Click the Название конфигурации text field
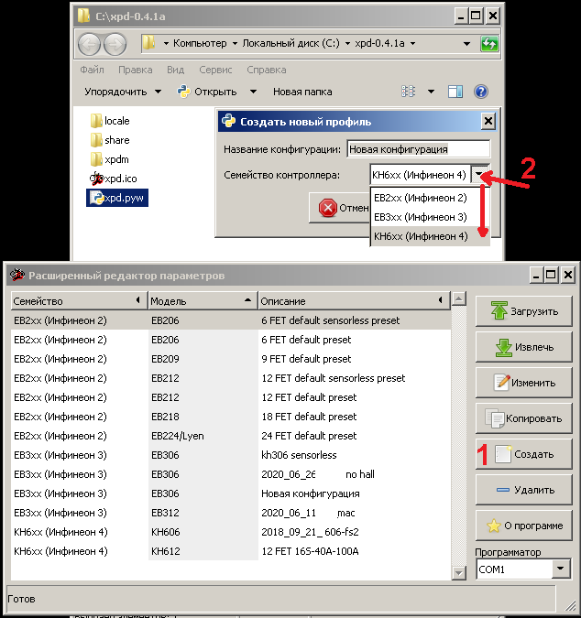The width and height of the screenshot is (581, 618). point(418,149)
